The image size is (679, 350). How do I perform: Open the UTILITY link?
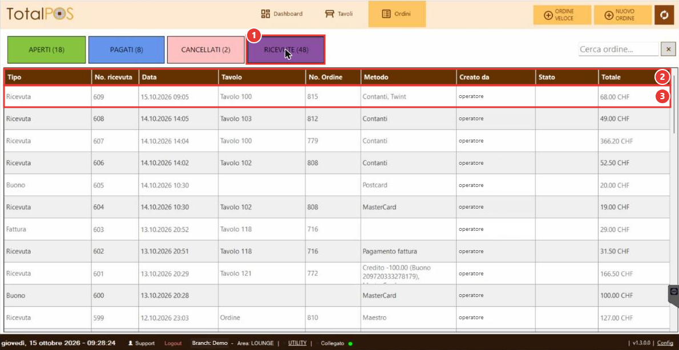pos(297,343)
